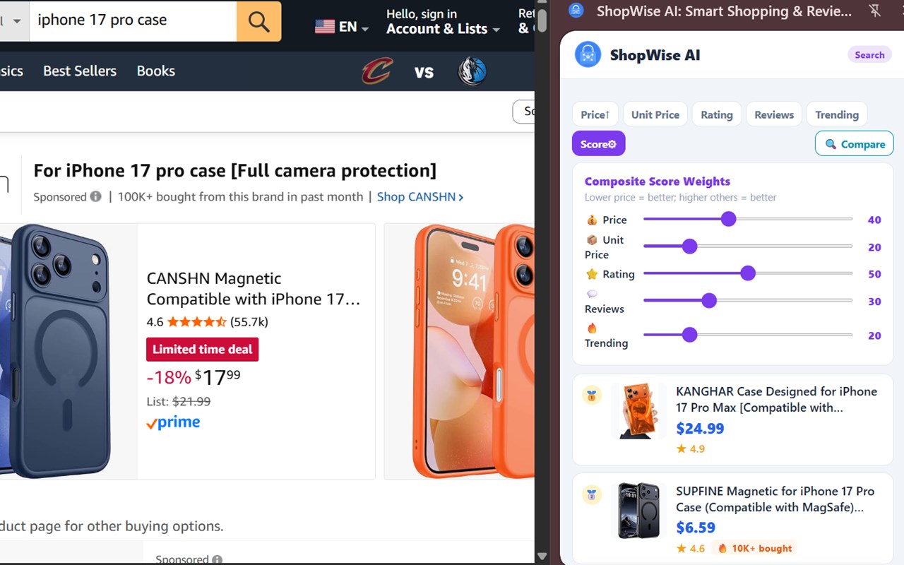Toggle the Trending sort chip
Viewport: 904px width, 565px height.
click(x=836, y=114)
